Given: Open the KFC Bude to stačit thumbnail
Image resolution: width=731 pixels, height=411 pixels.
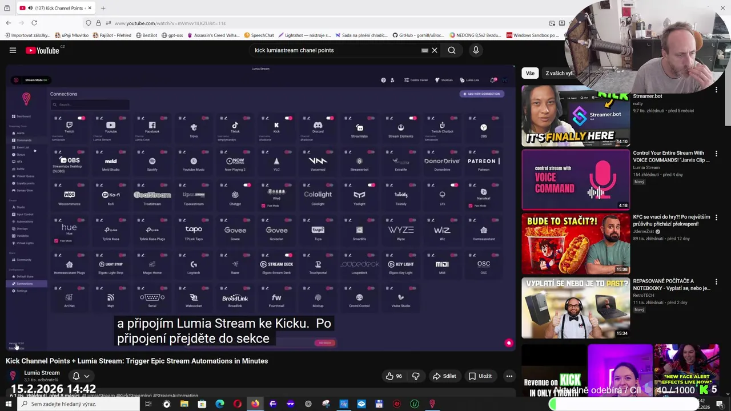Looking at the screenshot, I should coord(575,244).
